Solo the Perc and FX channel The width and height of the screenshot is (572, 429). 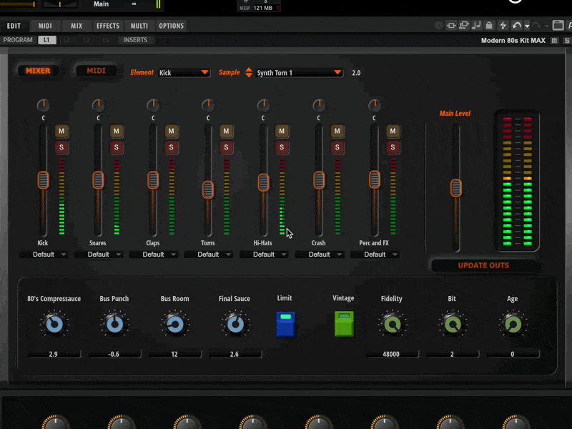point(392,147)
